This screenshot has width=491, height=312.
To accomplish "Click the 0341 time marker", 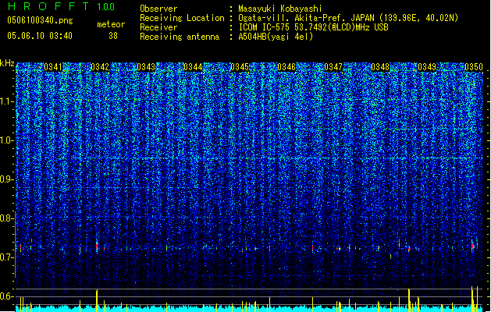I will pyautogui.click(x=53, y=67).
